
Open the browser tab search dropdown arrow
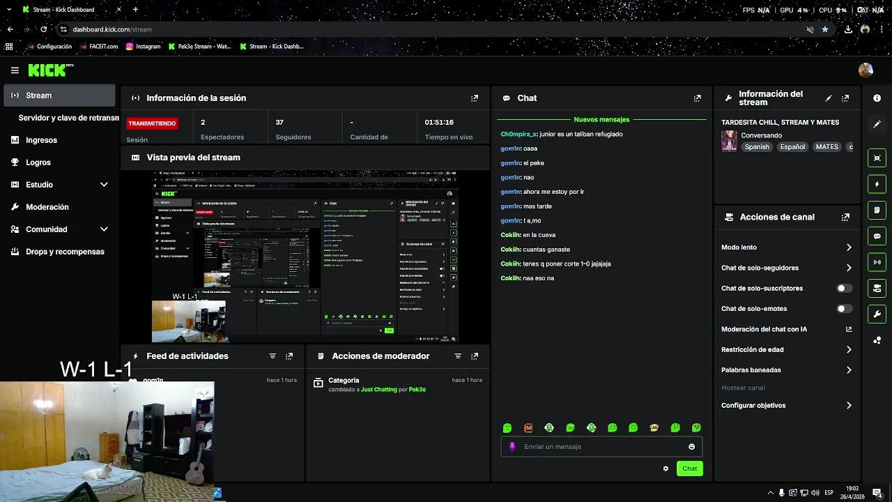9,10
